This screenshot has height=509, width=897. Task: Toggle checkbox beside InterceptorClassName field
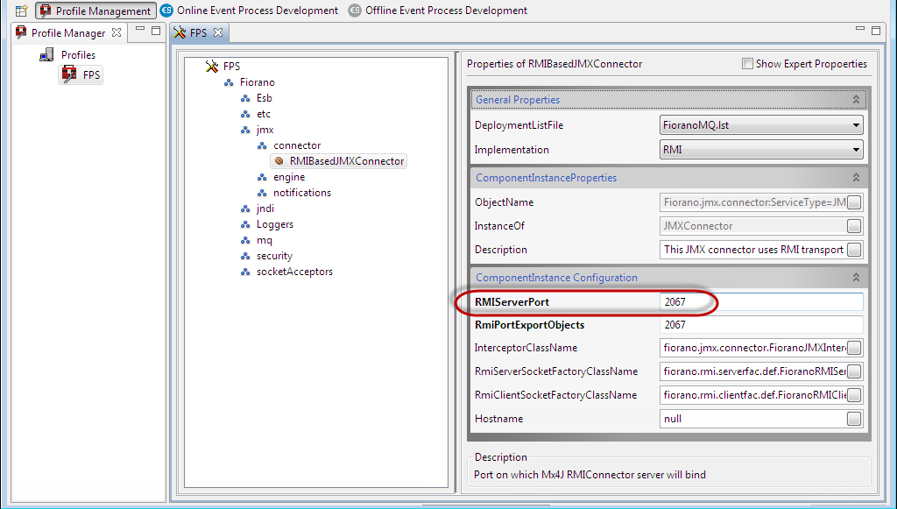click(x=853, y=348)
